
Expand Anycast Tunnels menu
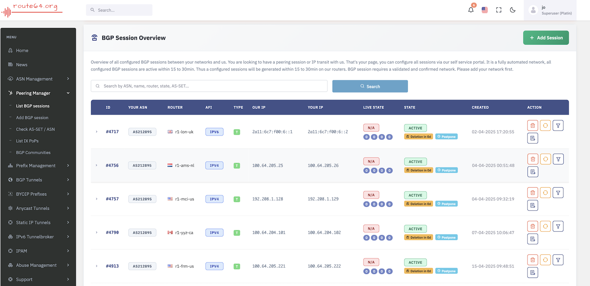click(38, 208)
